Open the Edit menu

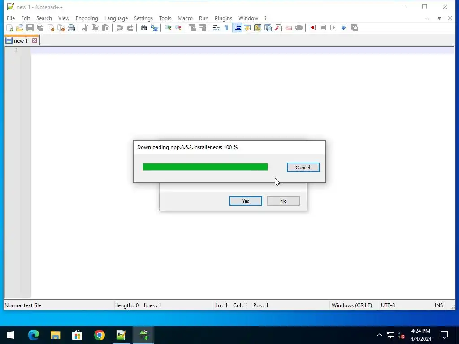tap(26, 18)
